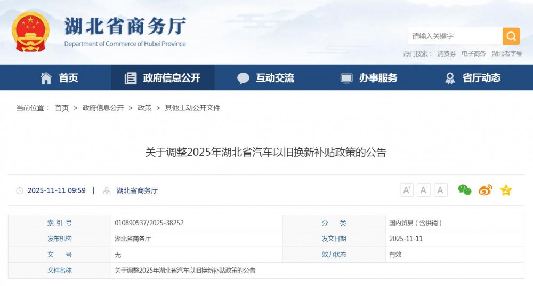Increase font size with A+ button

point(407,190)
